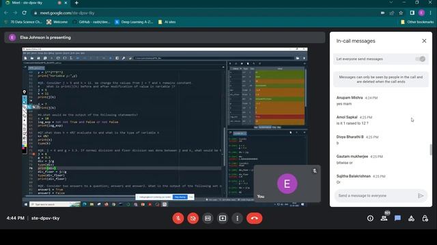Open the Welcome bookmark
Screen dimensions: 437x245
(57, 22)
